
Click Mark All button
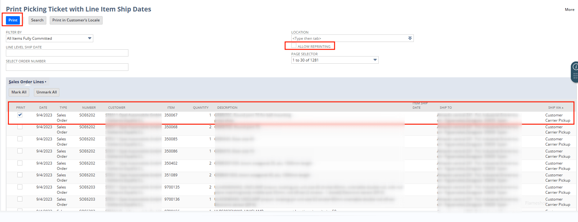tap(19, 92)
